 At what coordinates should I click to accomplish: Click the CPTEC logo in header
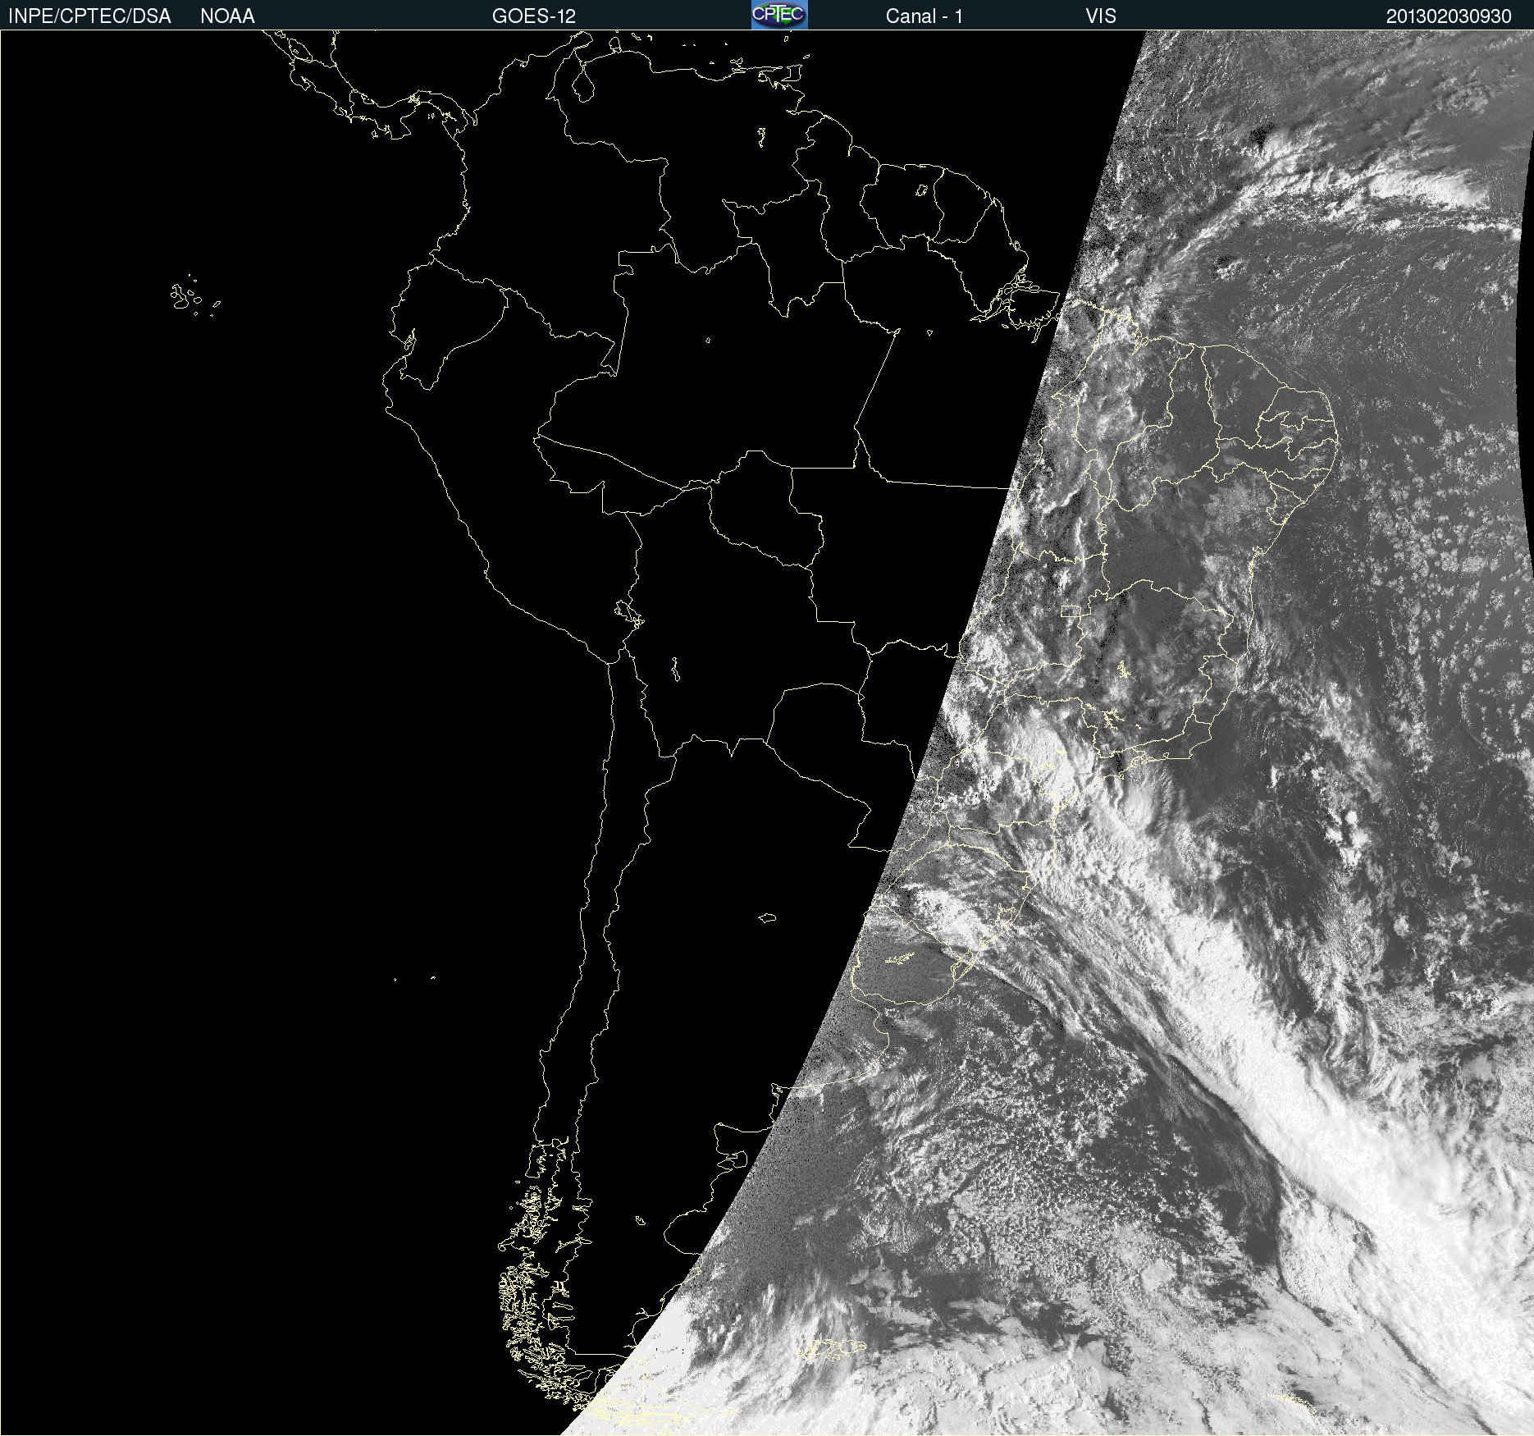(x=779, y=15)
